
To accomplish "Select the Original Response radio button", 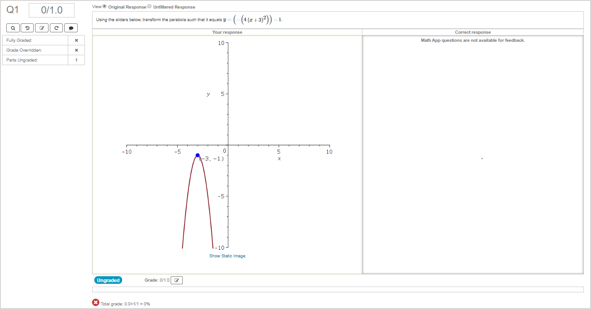I will (x=104, y=6).
